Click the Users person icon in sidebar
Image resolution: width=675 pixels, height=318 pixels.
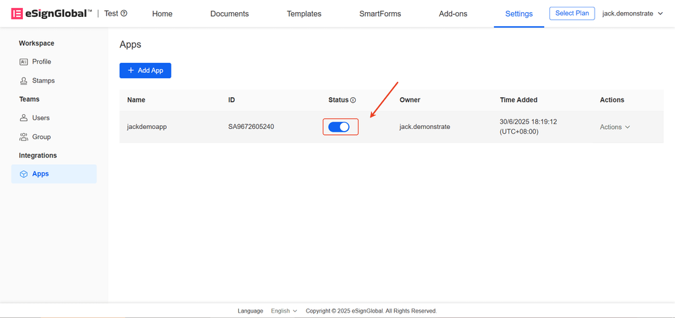point(24,117)
